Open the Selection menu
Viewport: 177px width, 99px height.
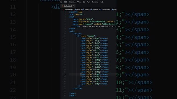point(72,2)
